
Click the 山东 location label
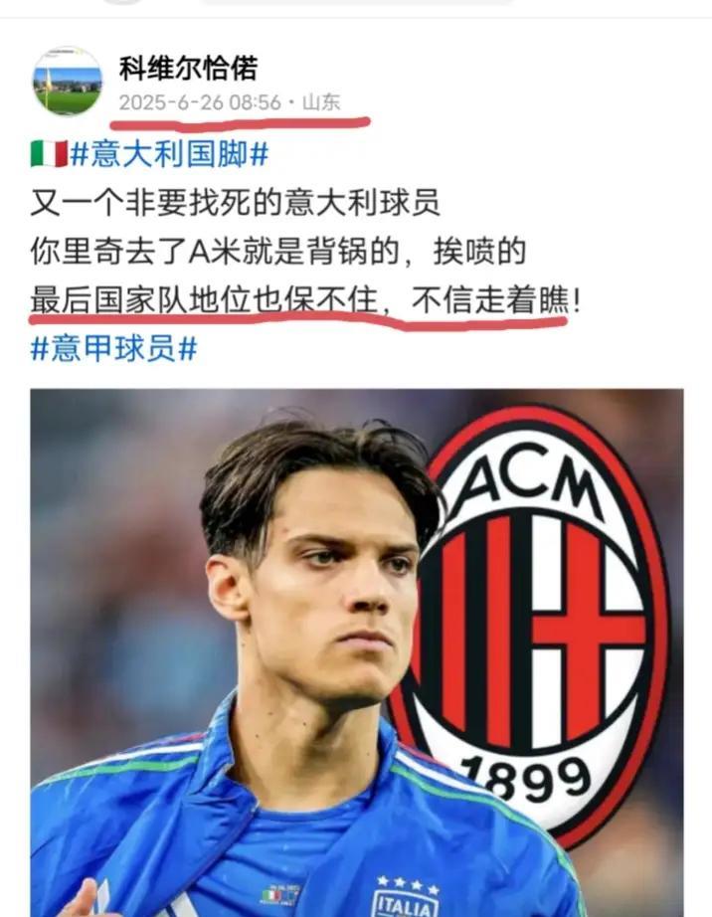pyautogui.click(x=321, y=102)
